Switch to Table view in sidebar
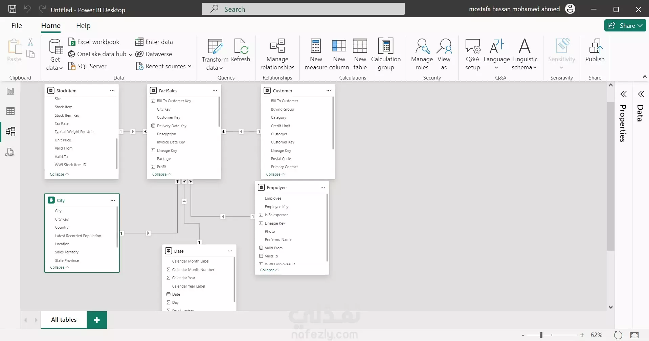Viewport: 649px width, 341px height. pos(10,111)
